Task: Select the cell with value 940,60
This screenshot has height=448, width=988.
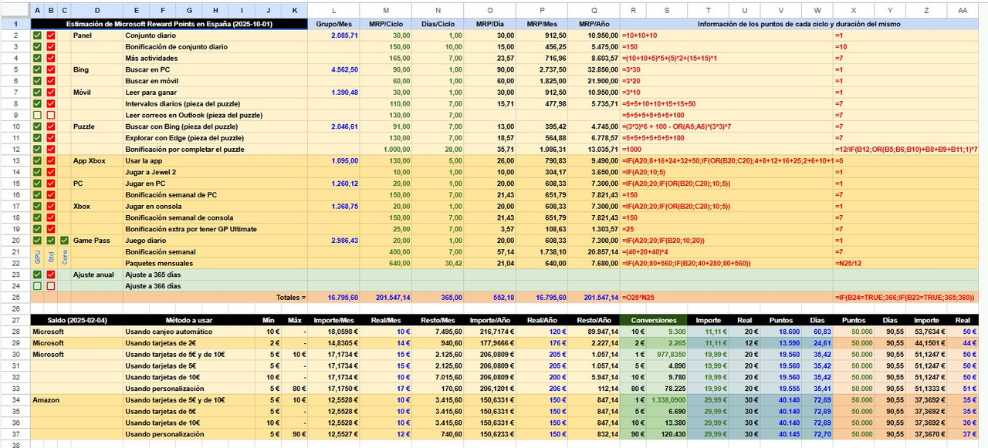Action: [438, 343]
